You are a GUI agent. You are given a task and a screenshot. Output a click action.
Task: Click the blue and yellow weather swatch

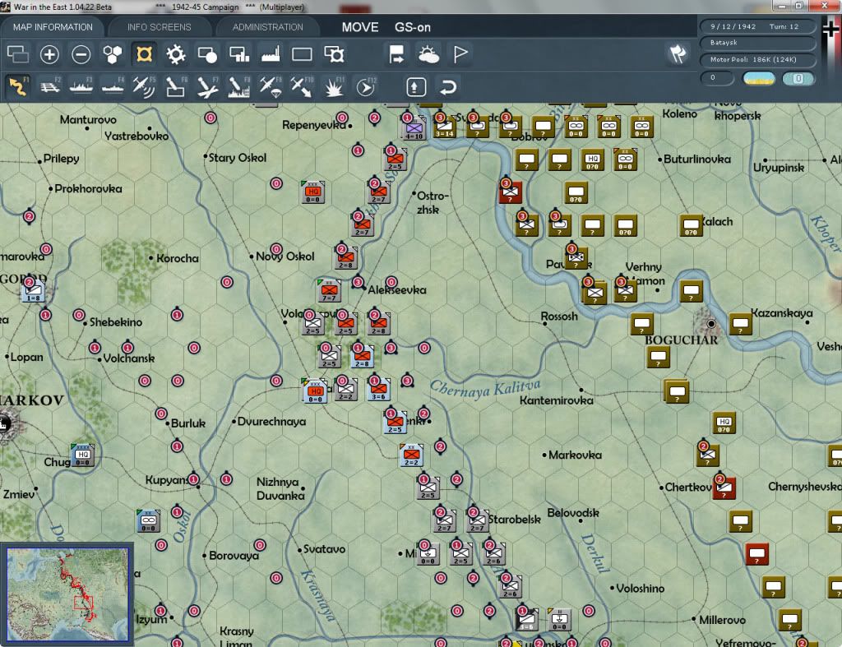[759, 78]
